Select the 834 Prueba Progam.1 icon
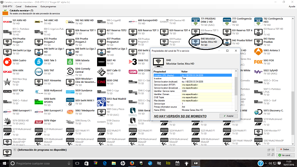This screenshot has width=297, height=167. point(8,42)
